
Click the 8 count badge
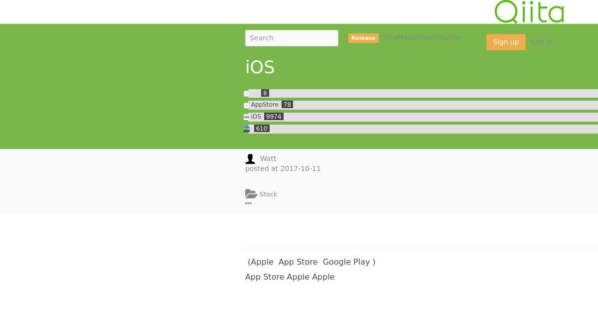coord(265,93)
